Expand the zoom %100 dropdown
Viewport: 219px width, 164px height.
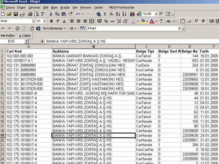pos(156,14)
